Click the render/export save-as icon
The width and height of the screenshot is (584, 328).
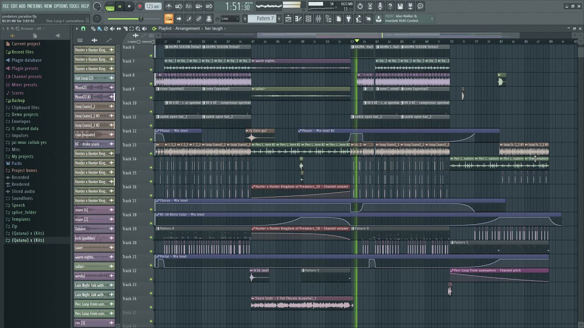pos(410,6)
